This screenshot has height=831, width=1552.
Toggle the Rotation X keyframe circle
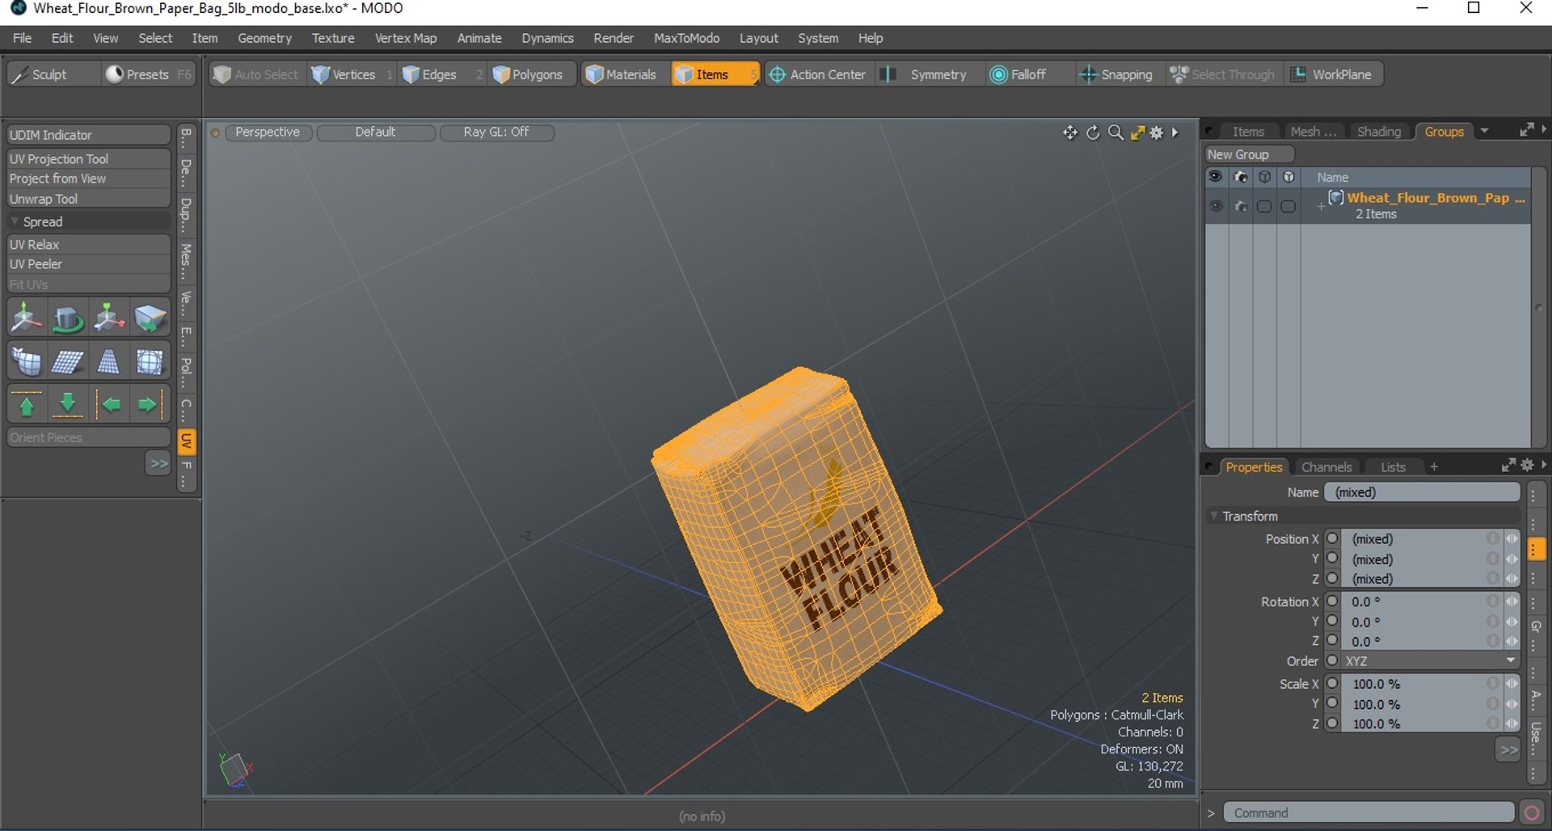[1333, 601]
